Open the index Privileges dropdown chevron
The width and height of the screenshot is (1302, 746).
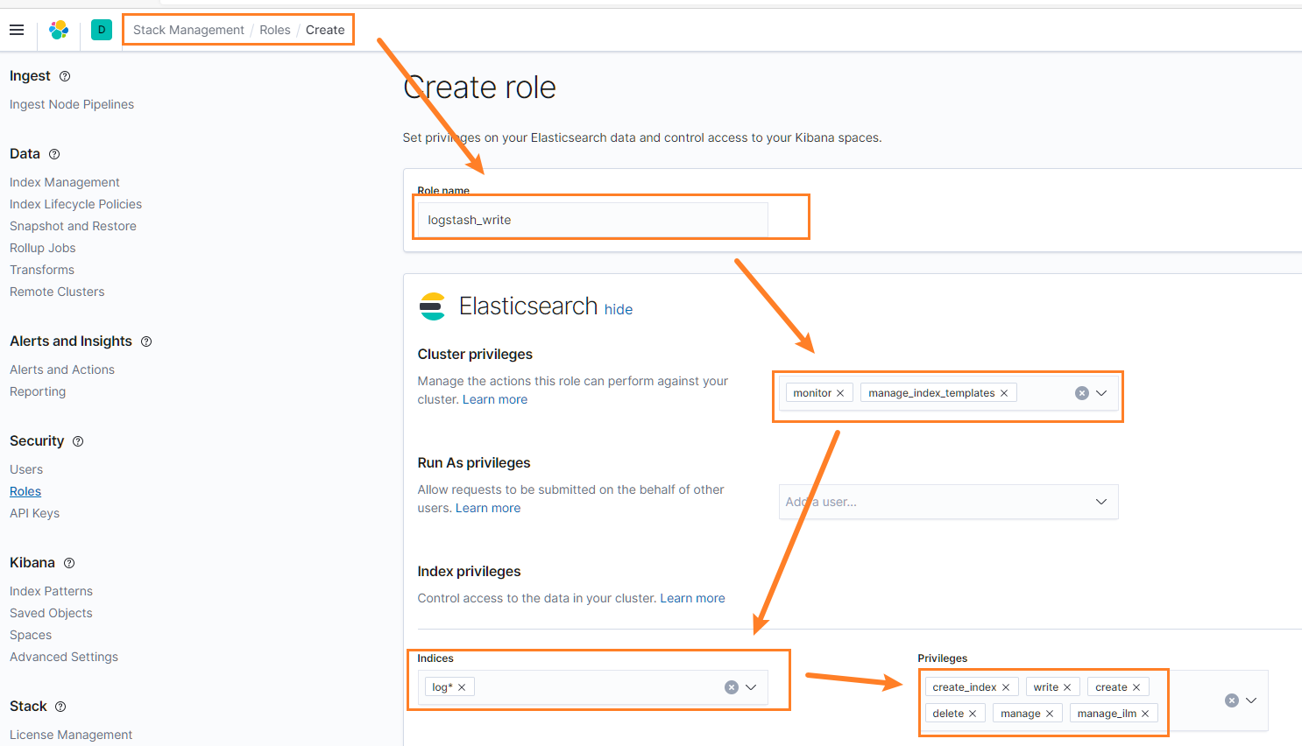[1251, 700]
